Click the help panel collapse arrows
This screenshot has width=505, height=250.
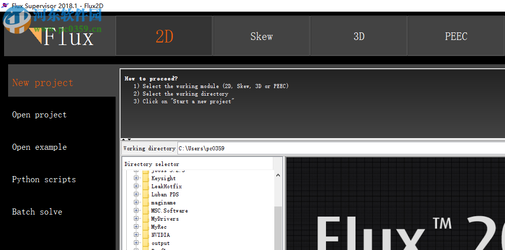pos(127,140)
